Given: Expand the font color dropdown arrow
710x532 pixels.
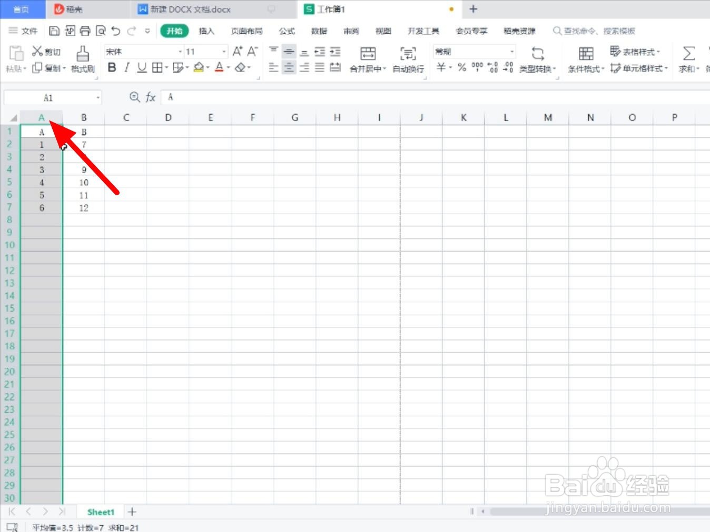Looking at the screenshot, I should tap(229, 67).
